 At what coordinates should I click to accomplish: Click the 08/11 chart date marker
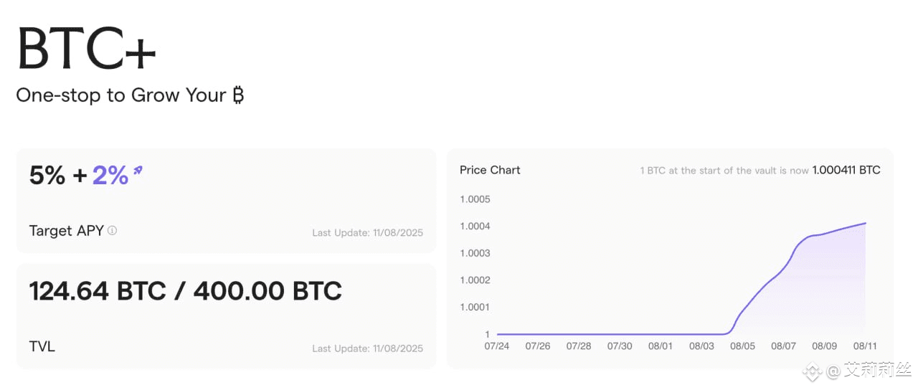[865, 346]
